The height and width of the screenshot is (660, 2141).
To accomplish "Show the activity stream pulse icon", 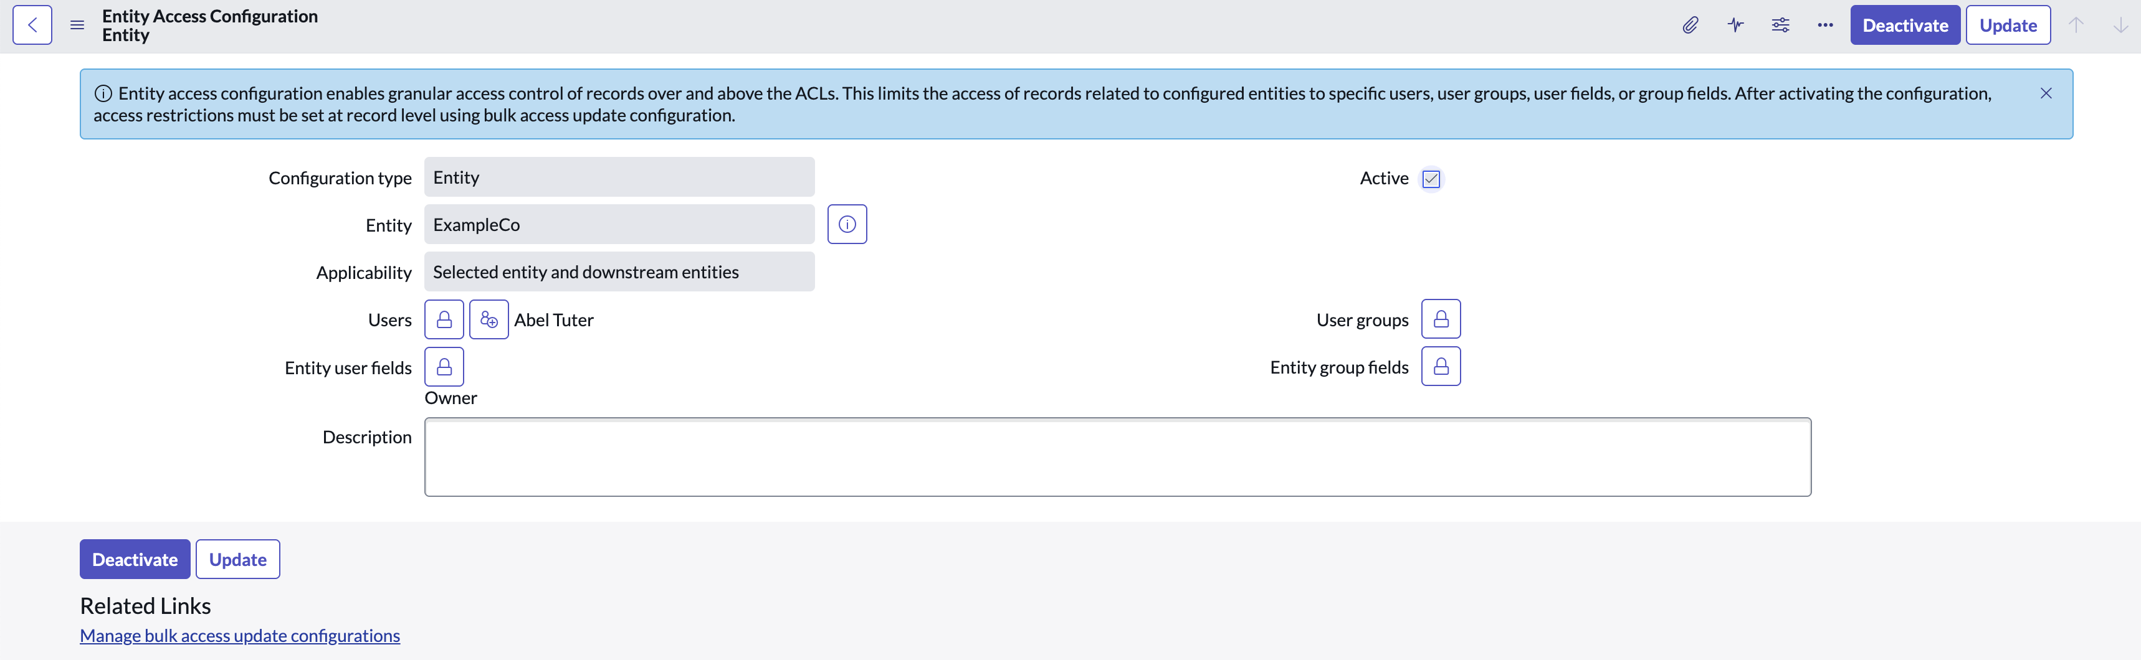I will tap(1735, 25).
